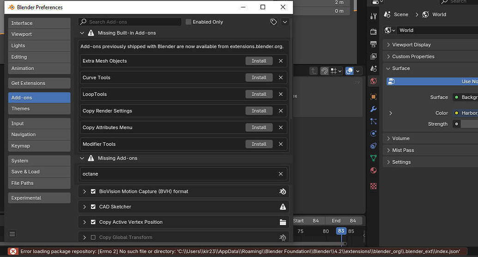Open the Scene properties tab icon
This screenshot has width=478, height=257.
374,68
